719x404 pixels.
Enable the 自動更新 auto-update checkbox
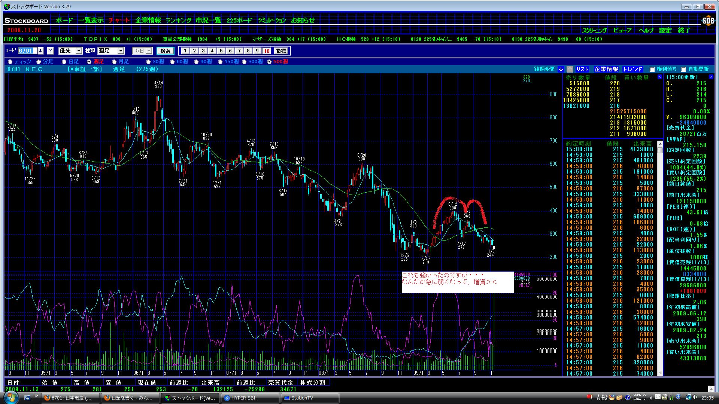[x=683, y=69]
